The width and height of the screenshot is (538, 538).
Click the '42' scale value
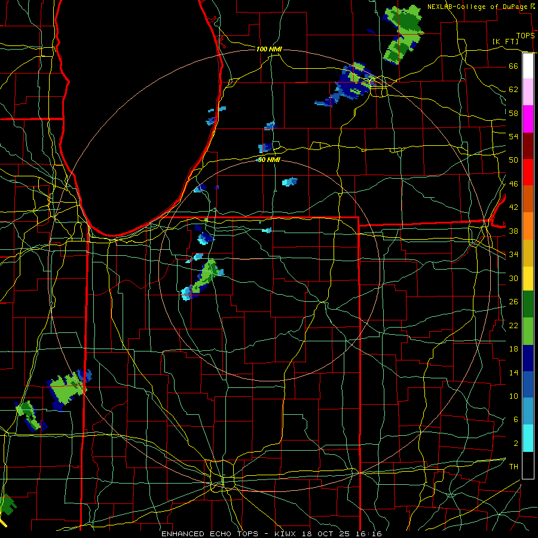(513, 207)
